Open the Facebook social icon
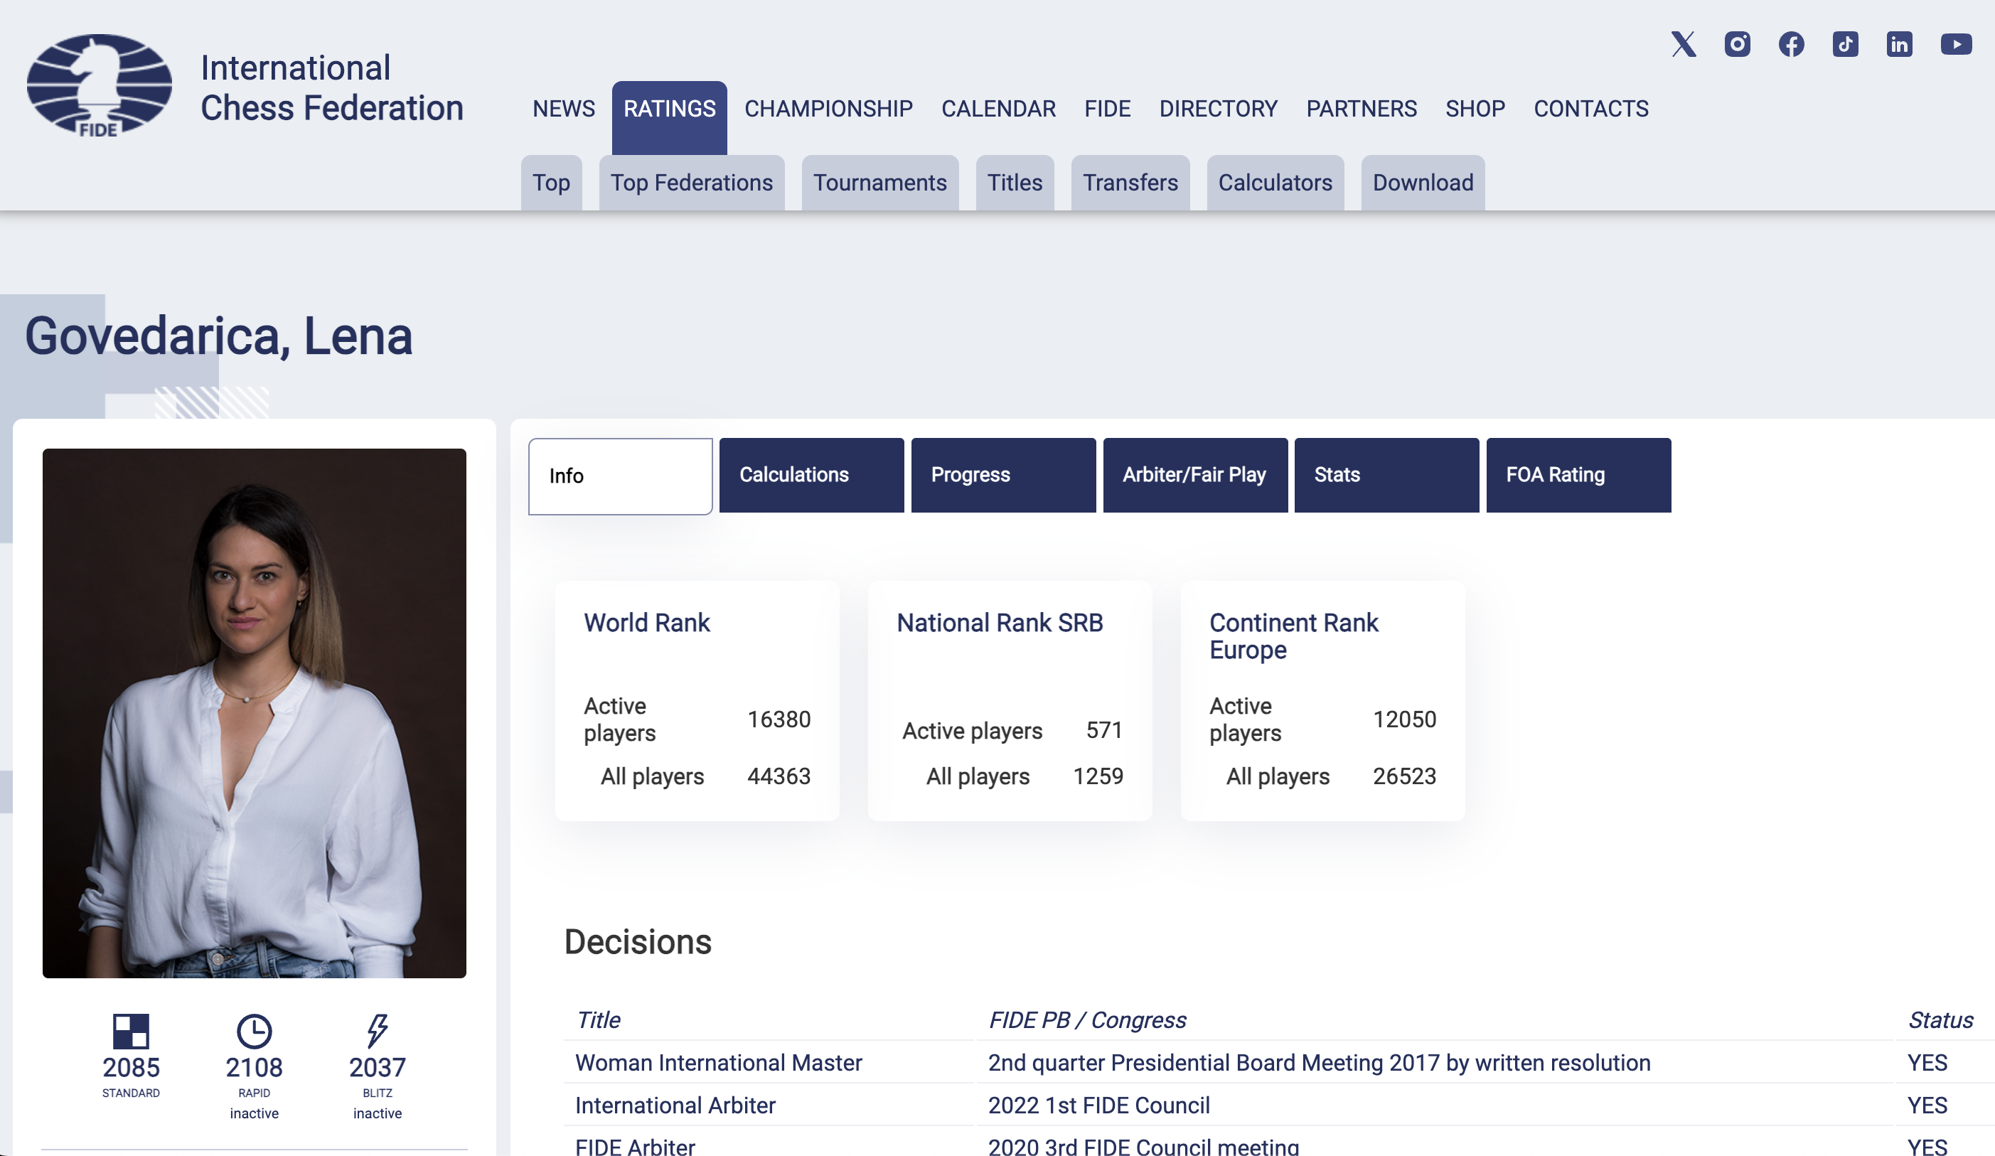 pos(1791,44)
